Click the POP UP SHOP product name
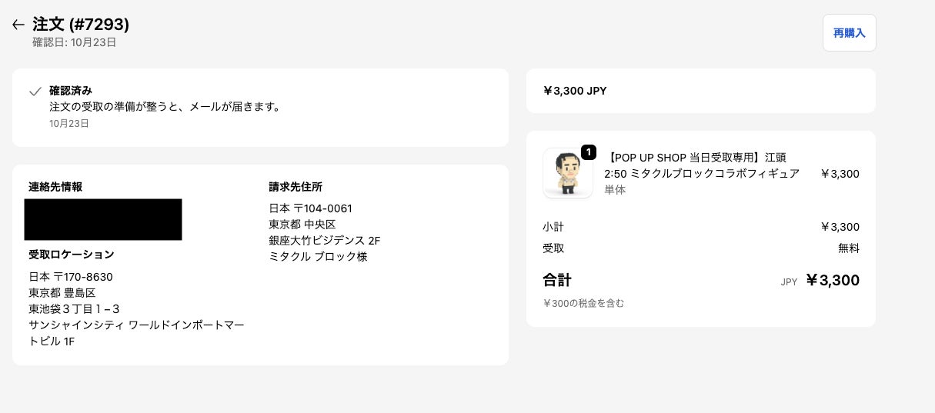The image size is (935, 413). click(x=701, y=165)
